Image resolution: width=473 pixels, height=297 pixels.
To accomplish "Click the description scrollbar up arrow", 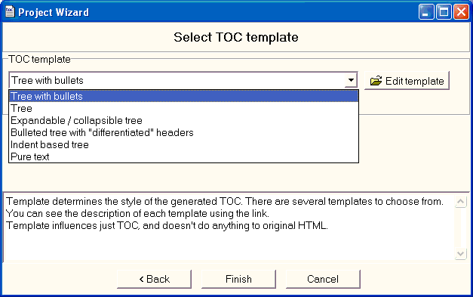I will point(461,202).
